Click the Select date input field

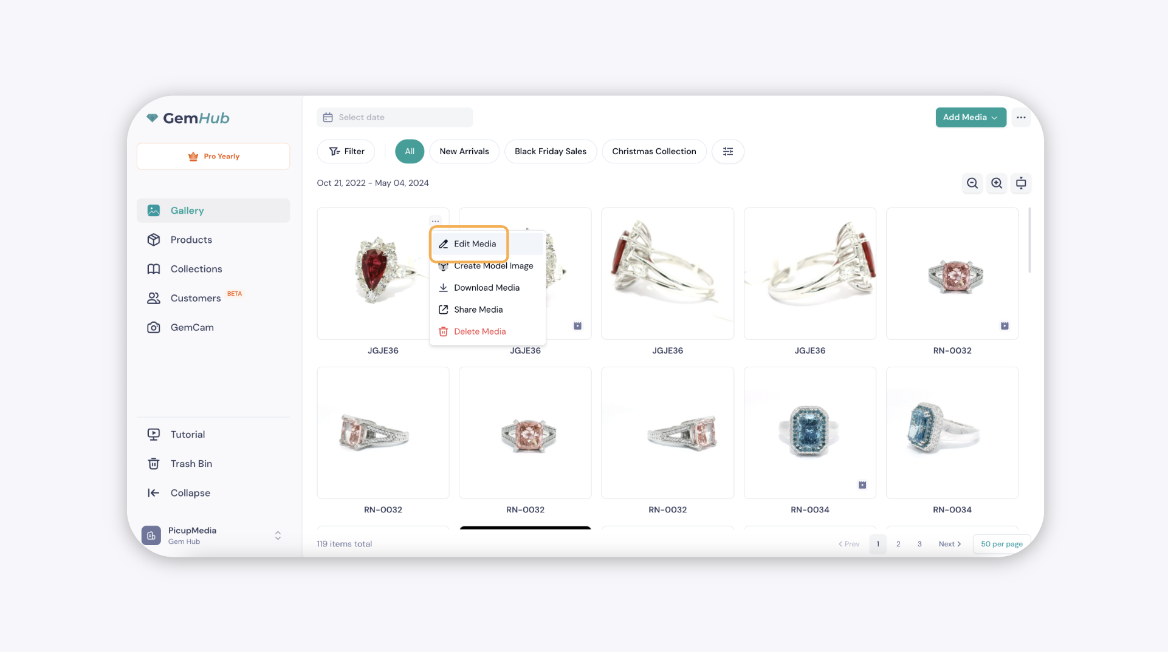pyautogui.click(x=394, y=117)
